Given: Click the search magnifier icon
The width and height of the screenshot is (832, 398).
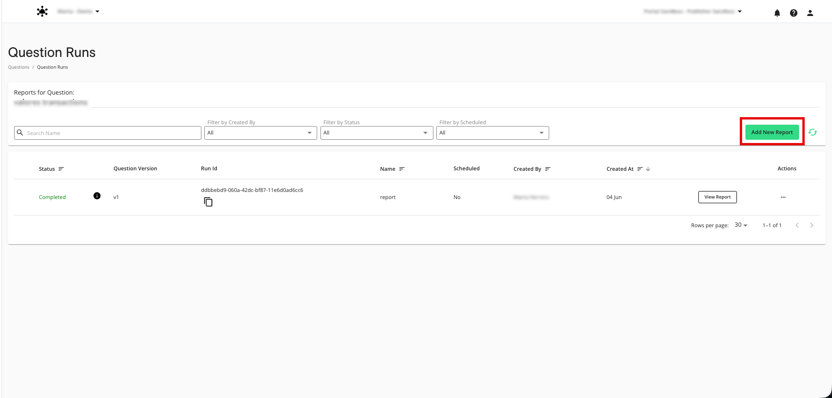Looking at the screenshot, I should [x=20, y=133].
